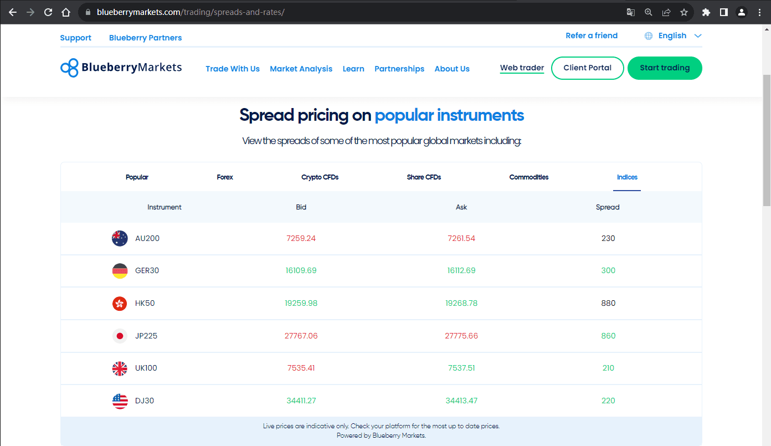Click the DJ30 spread value 220
This screenshot has height=446, width=771.
pos(608,401)
